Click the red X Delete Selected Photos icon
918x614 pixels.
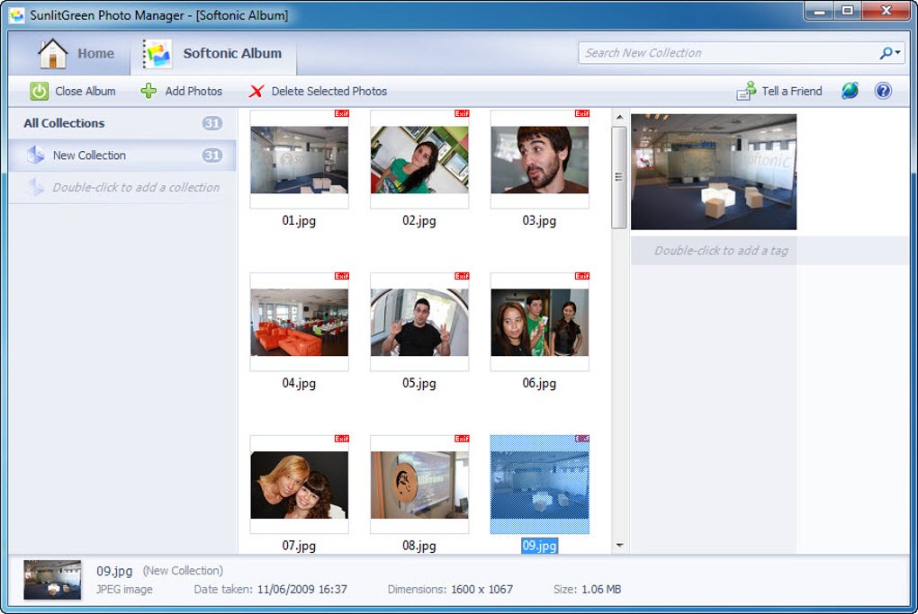(255, 90)
